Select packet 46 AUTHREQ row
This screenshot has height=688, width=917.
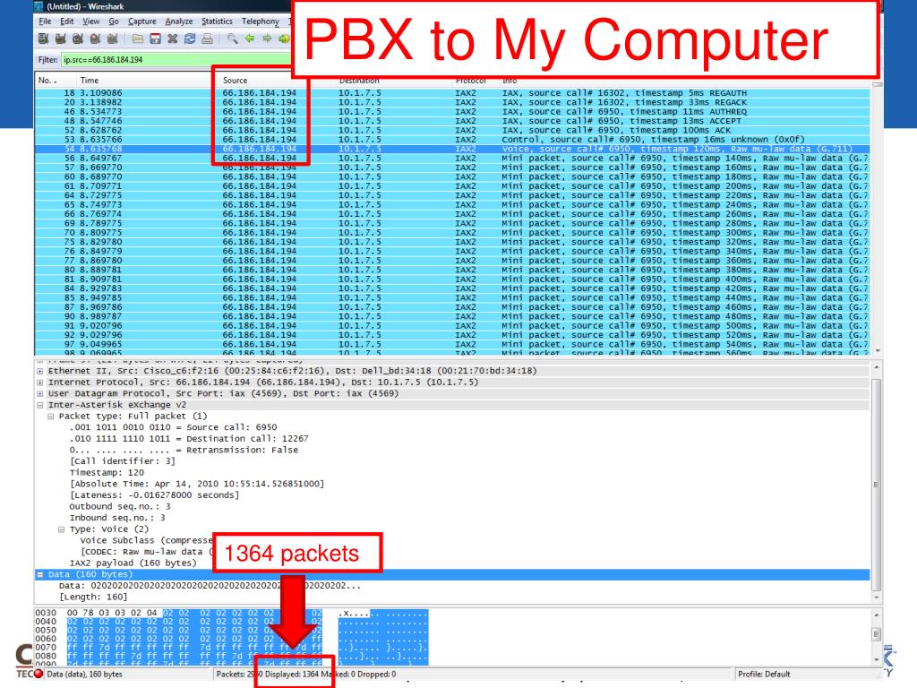[x=452, y=112]
